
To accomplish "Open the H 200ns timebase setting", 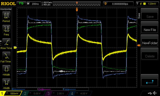I will [34, 4].
